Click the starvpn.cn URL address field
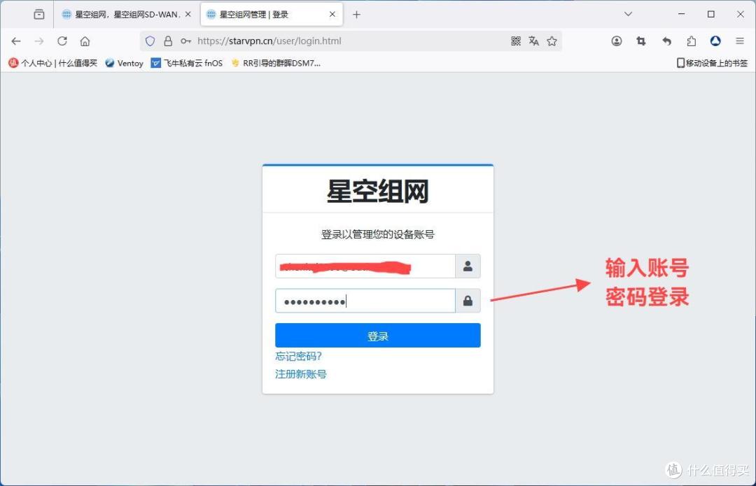The height and width of the screenshot is (486, 756). tap(349, 41)
